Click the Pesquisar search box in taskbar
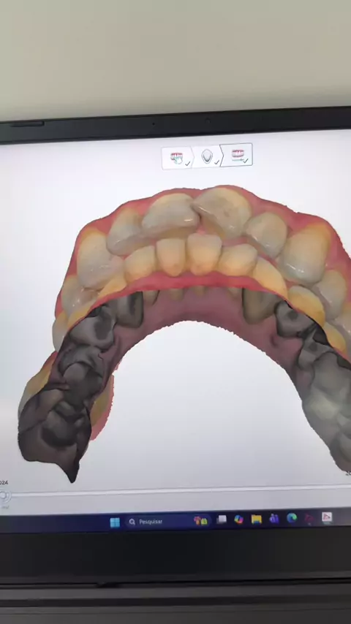This screenshot has width=351, height=624. (x=157, y=521)
